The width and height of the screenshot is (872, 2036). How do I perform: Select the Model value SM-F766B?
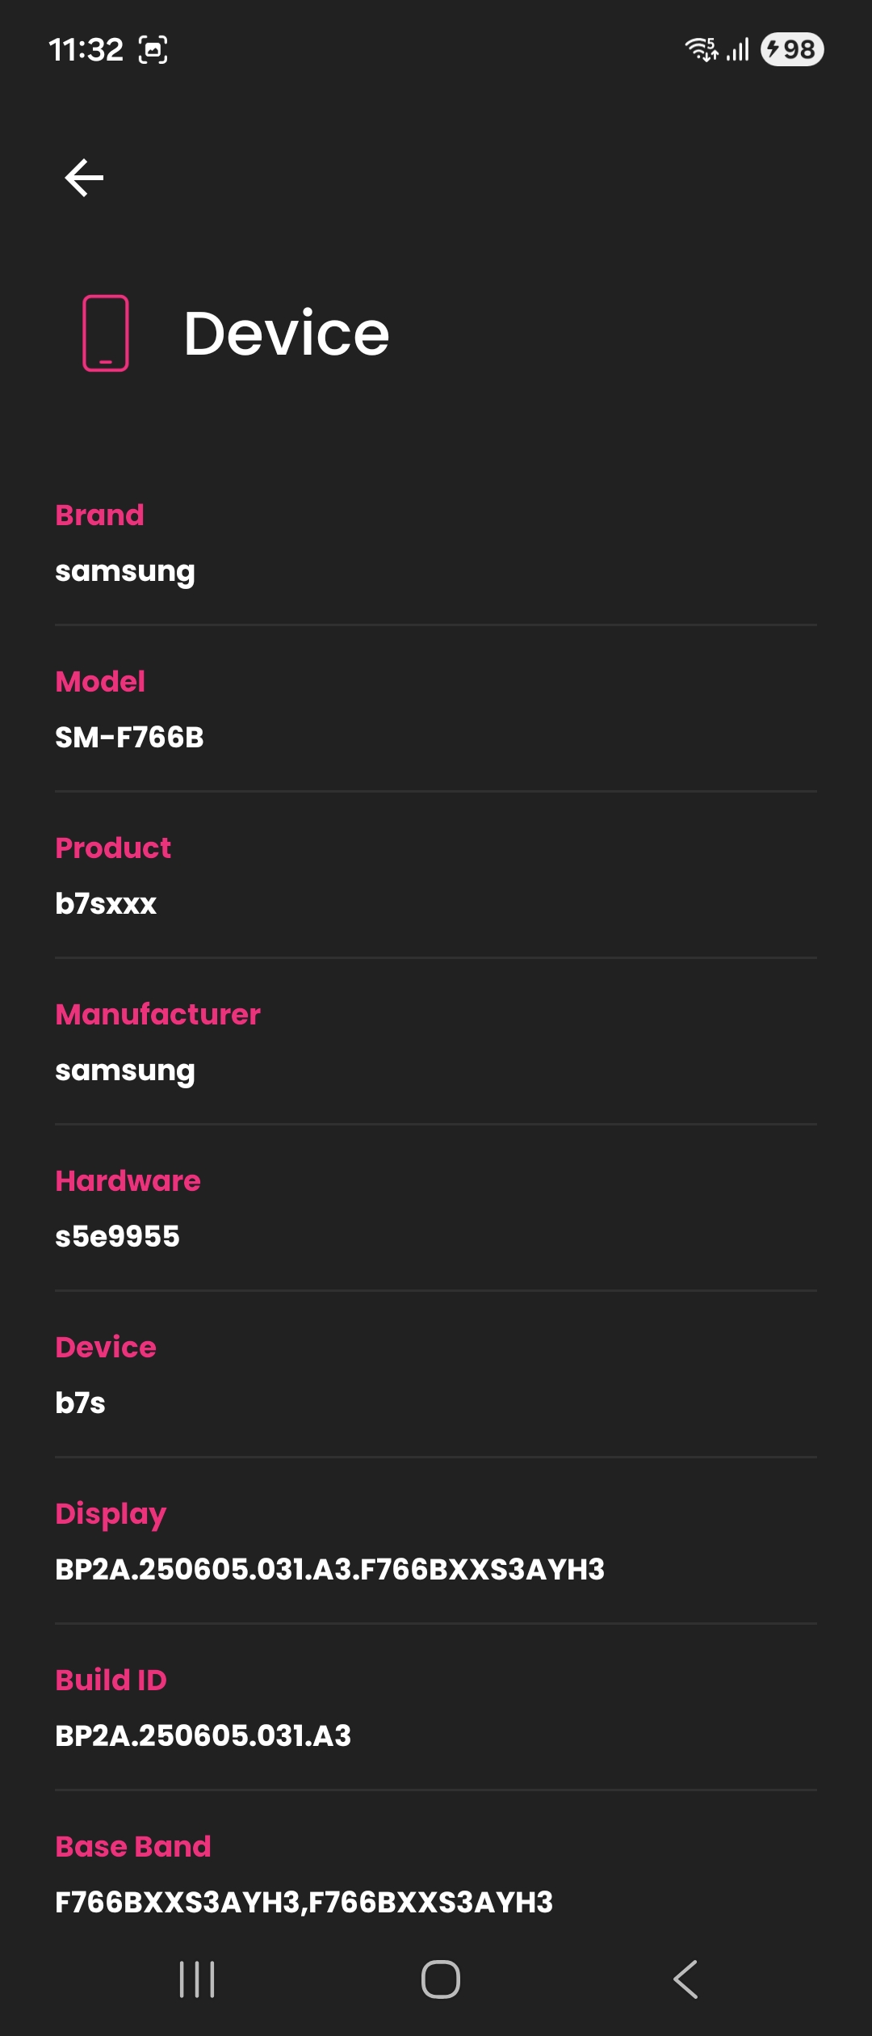pos(129,738)
